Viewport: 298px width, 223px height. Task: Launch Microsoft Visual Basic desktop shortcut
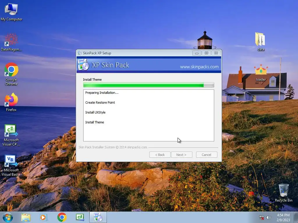coord(11,165)
